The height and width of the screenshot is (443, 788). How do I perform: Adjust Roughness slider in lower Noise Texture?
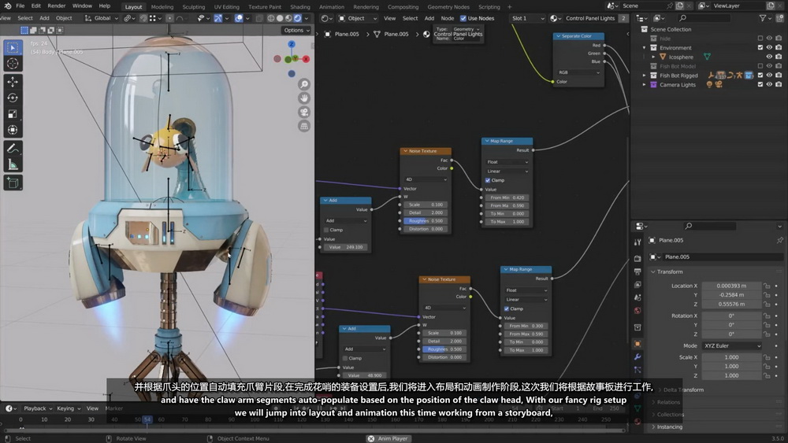[444, 349]
